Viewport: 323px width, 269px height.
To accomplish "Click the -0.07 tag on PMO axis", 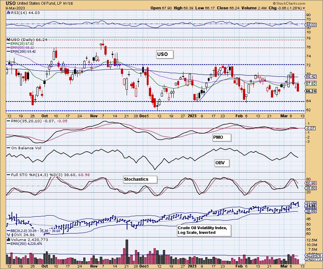I will coord(310,128).
